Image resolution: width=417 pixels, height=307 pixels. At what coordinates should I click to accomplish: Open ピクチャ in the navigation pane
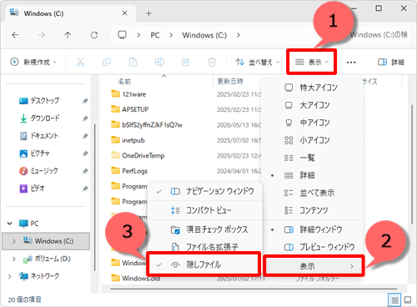pyautogui.click(x=40, y=153)
